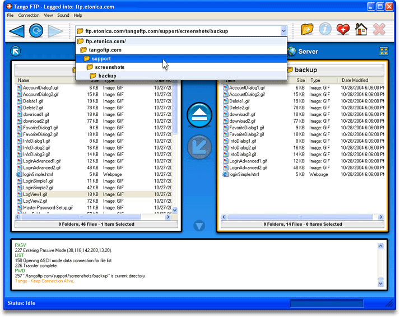Sort server list by Size column header
The width and height of the screenshot is (400, 317).
tap(300, 80)
